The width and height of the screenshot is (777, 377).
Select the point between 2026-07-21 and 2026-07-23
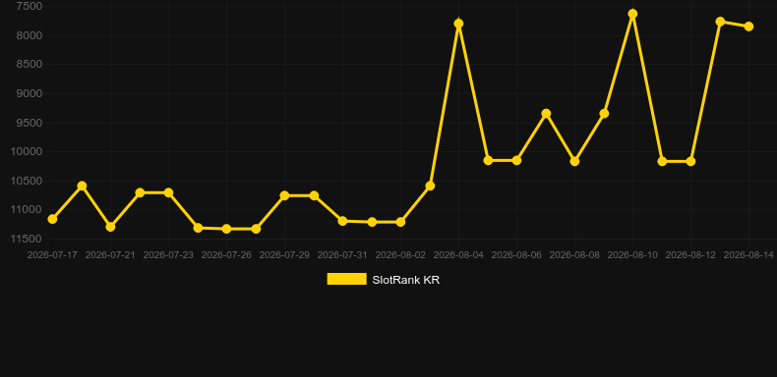pyautogui.click(x=140, y=192)
